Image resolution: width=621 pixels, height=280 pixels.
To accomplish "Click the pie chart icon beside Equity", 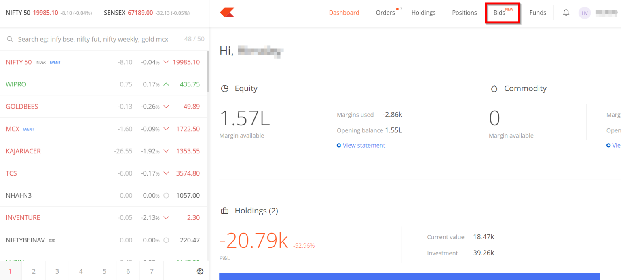I will point(225,88).
